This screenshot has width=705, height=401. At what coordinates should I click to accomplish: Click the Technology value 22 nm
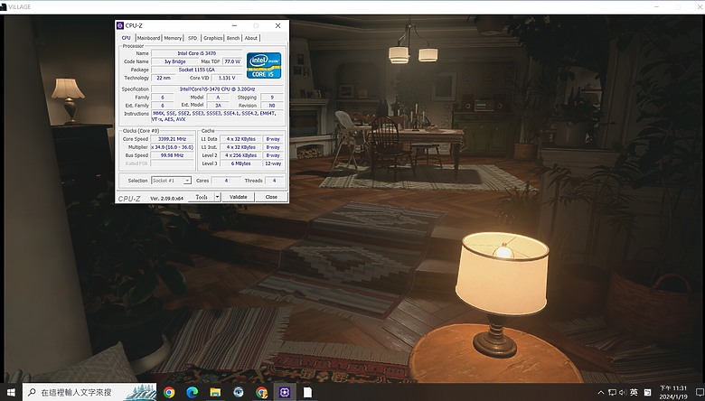[164, 79]
